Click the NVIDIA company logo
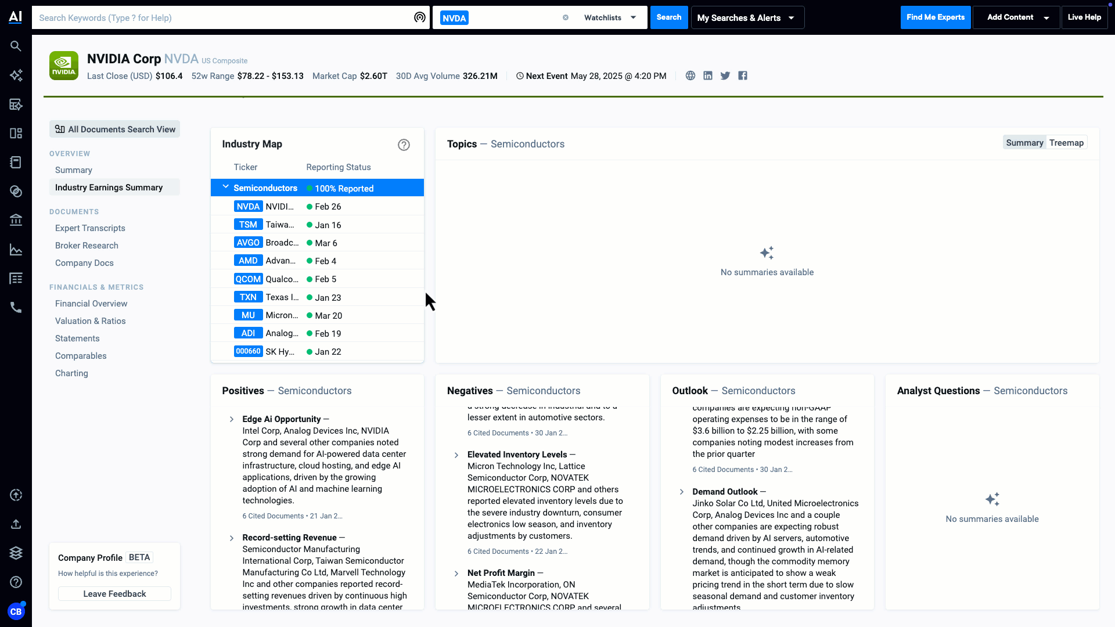This screenshot has height=627, width=1115. coord(64,66)
